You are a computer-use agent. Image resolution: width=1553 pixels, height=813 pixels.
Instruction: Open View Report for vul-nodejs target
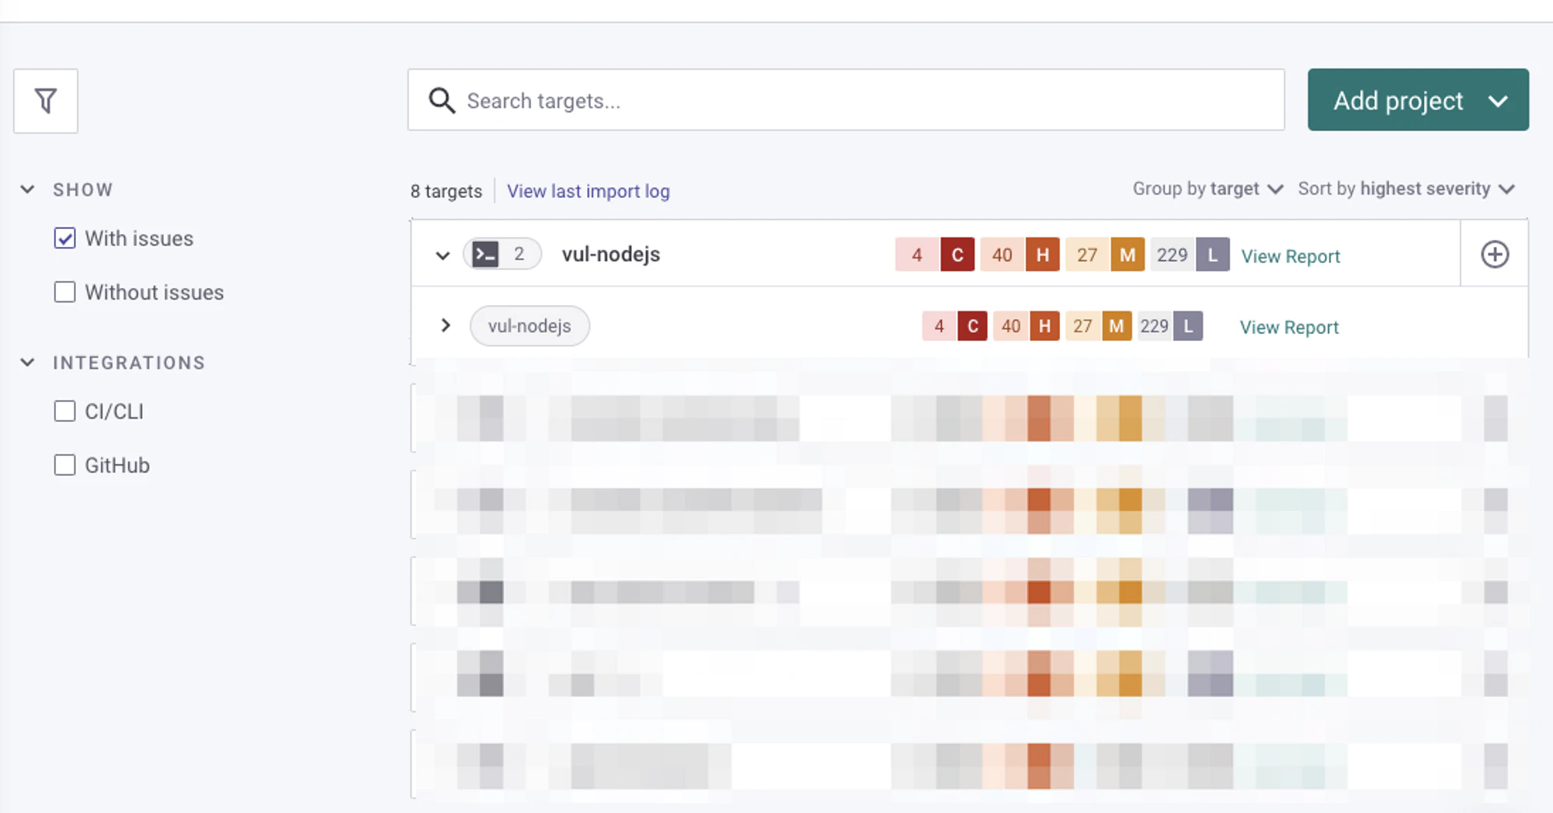(x=1291, y=256)
